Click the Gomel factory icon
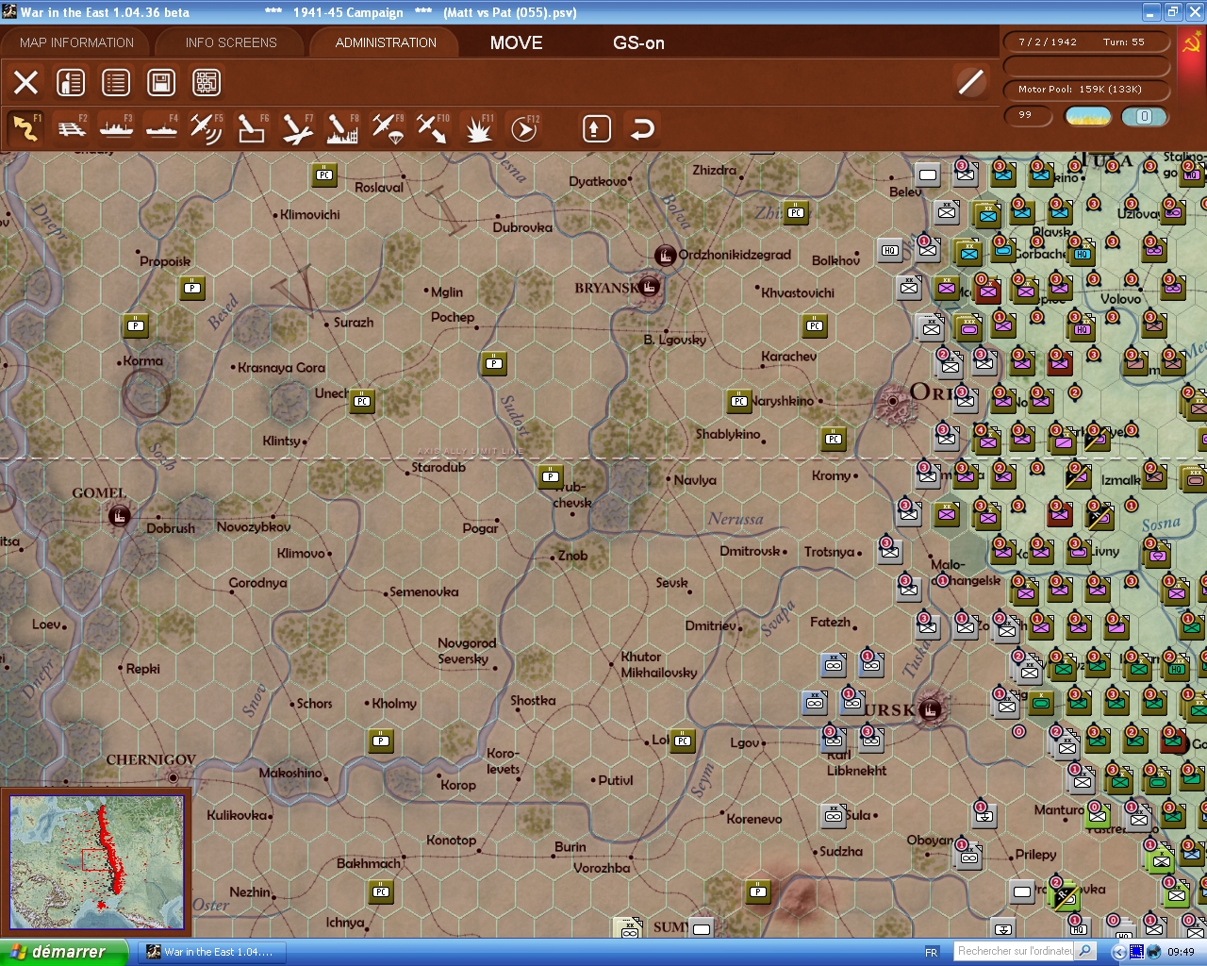The image size is (1207, 966). 120,516
